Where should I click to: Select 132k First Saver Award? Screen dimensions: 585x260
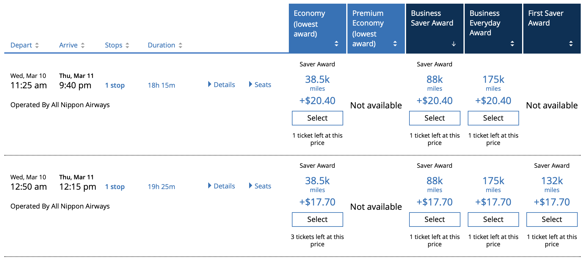tap(552, 220)
